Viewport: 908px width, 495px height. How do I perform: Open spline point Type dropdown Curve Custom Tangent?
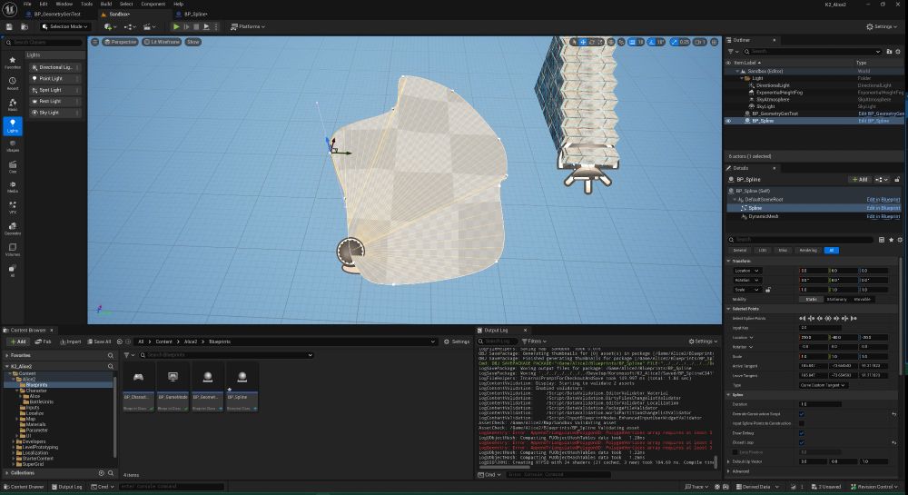click(824, 385)
